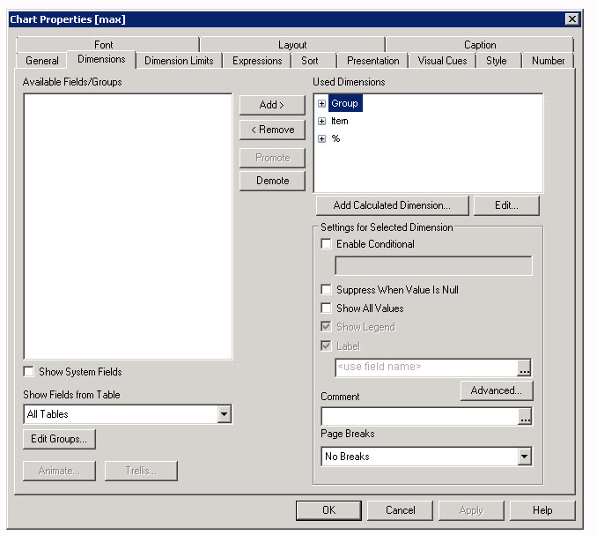Screen dimensions: 597x535
Task: Toggle the Show Legend checkbox
Action: click(326, 327)
